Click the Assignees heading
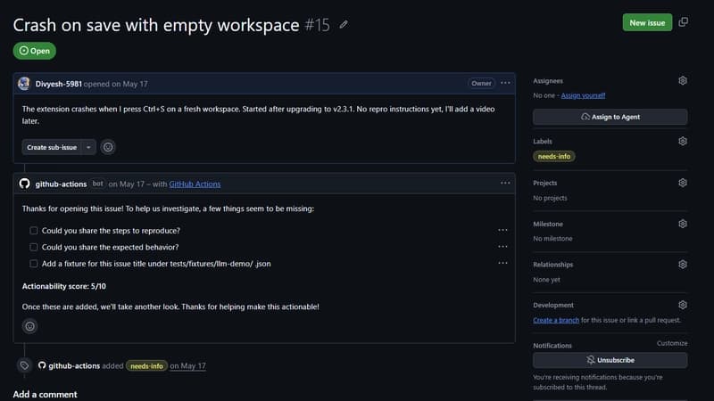This screenshot has height=401, width=714. [x=548, y=81]
